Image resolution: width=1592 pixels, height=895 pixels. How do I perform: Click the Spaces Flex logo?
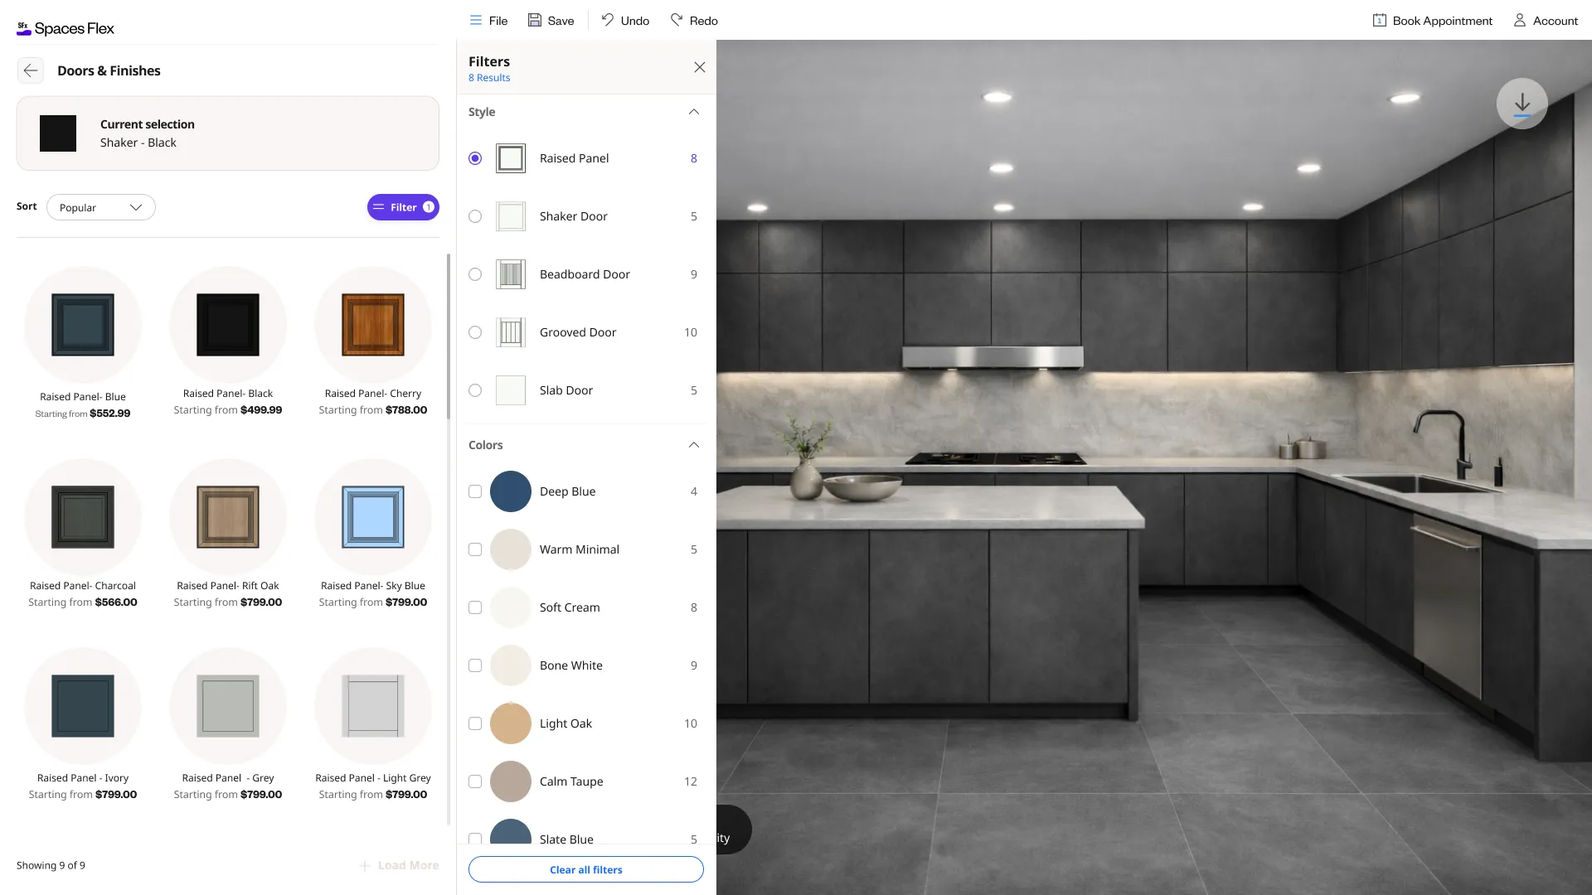(66, 28)
